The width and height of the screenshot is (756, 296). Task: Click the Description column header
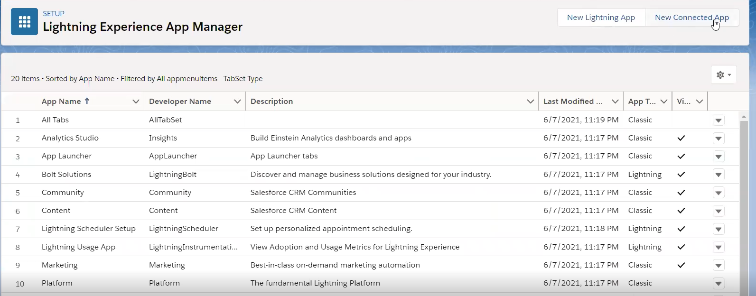pos(271,102)
